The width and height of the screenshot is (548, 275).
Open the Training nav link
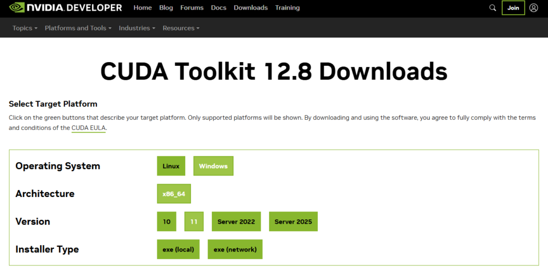pos(287,8)
